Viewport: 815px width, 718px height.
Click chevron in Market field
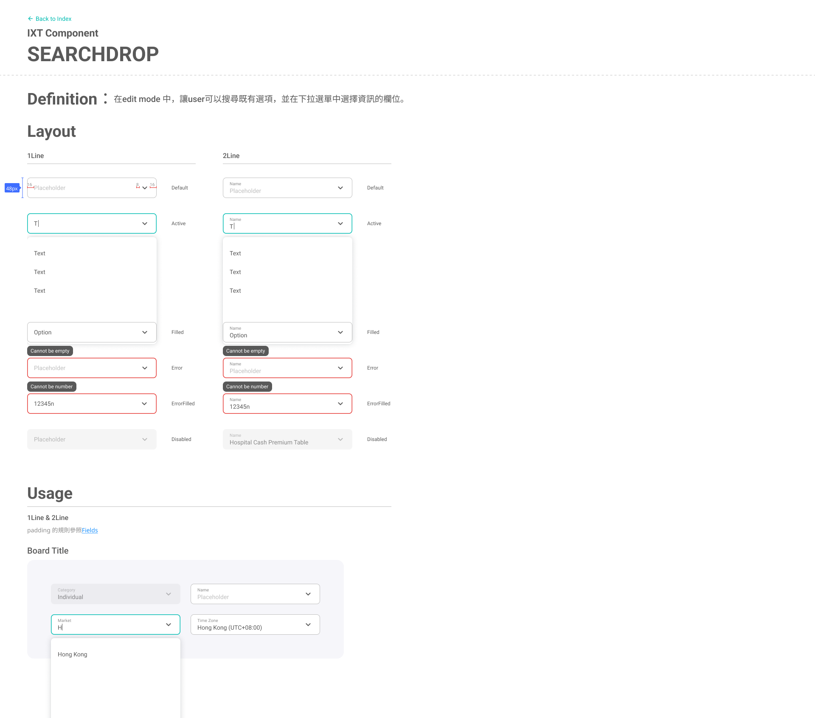169,625
